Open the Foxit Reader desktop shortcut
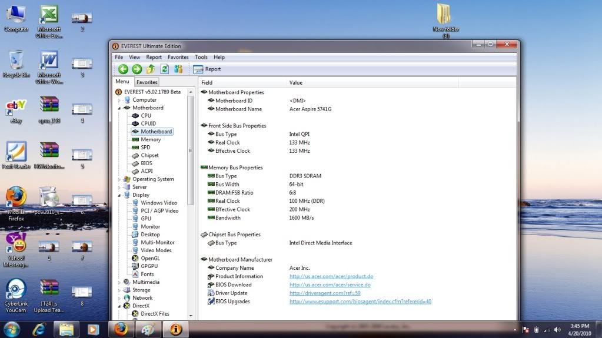Image resolution: width=602 pixels, height=338 pixels. point(16,155)
